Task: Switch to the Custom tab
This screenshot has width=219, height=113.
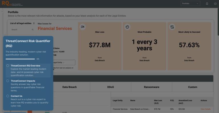Action: 192,87
